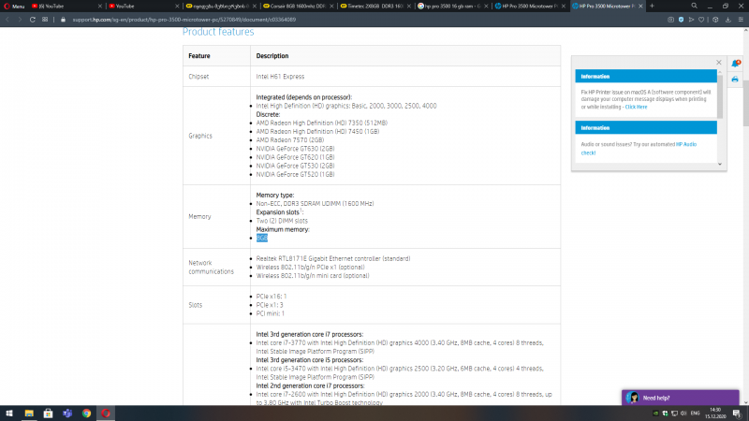Click the Windows Start button
The image size is (749, 421).
[x=7, y=413]
